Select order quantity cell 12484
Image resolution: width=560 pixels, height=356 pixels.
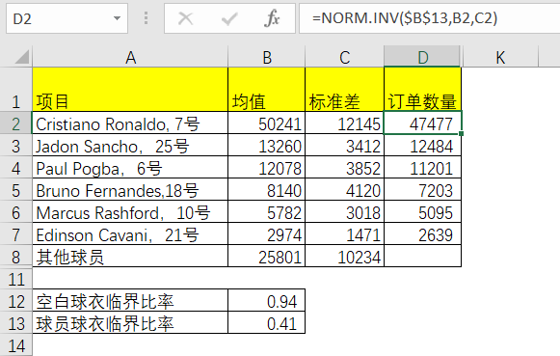point(423,145)
